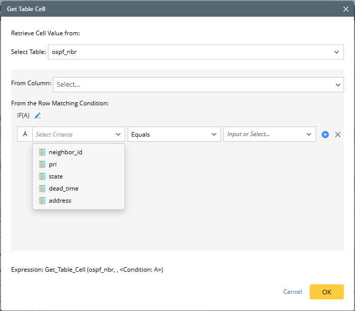Click the blue plus add condition icon
This screenshot has height=311, width=355.
[325, 135]
